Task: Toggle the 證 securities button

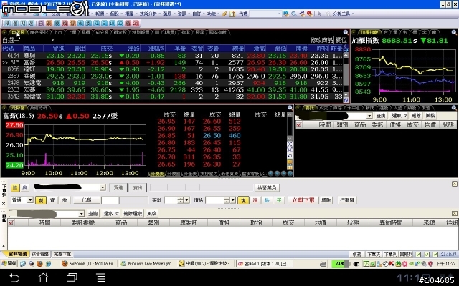Action: pyautogui.click(x=15, y=187)
